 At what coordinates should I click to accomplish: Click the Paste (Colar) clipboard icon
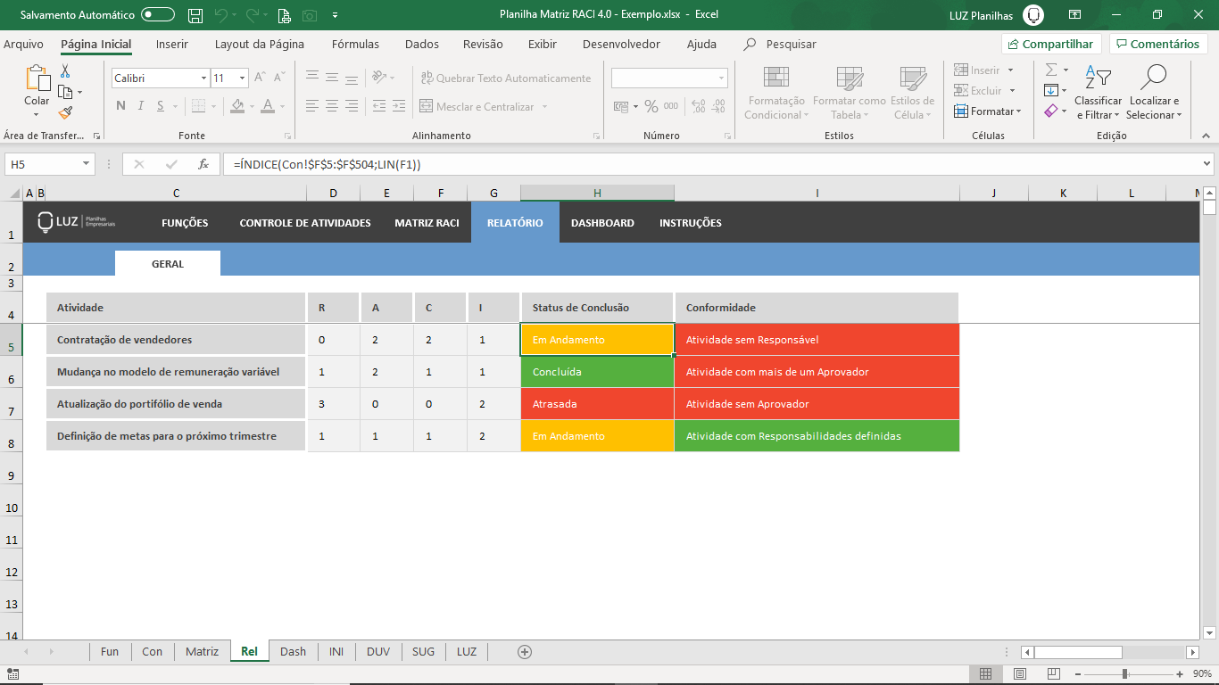[x=37, y=78]
